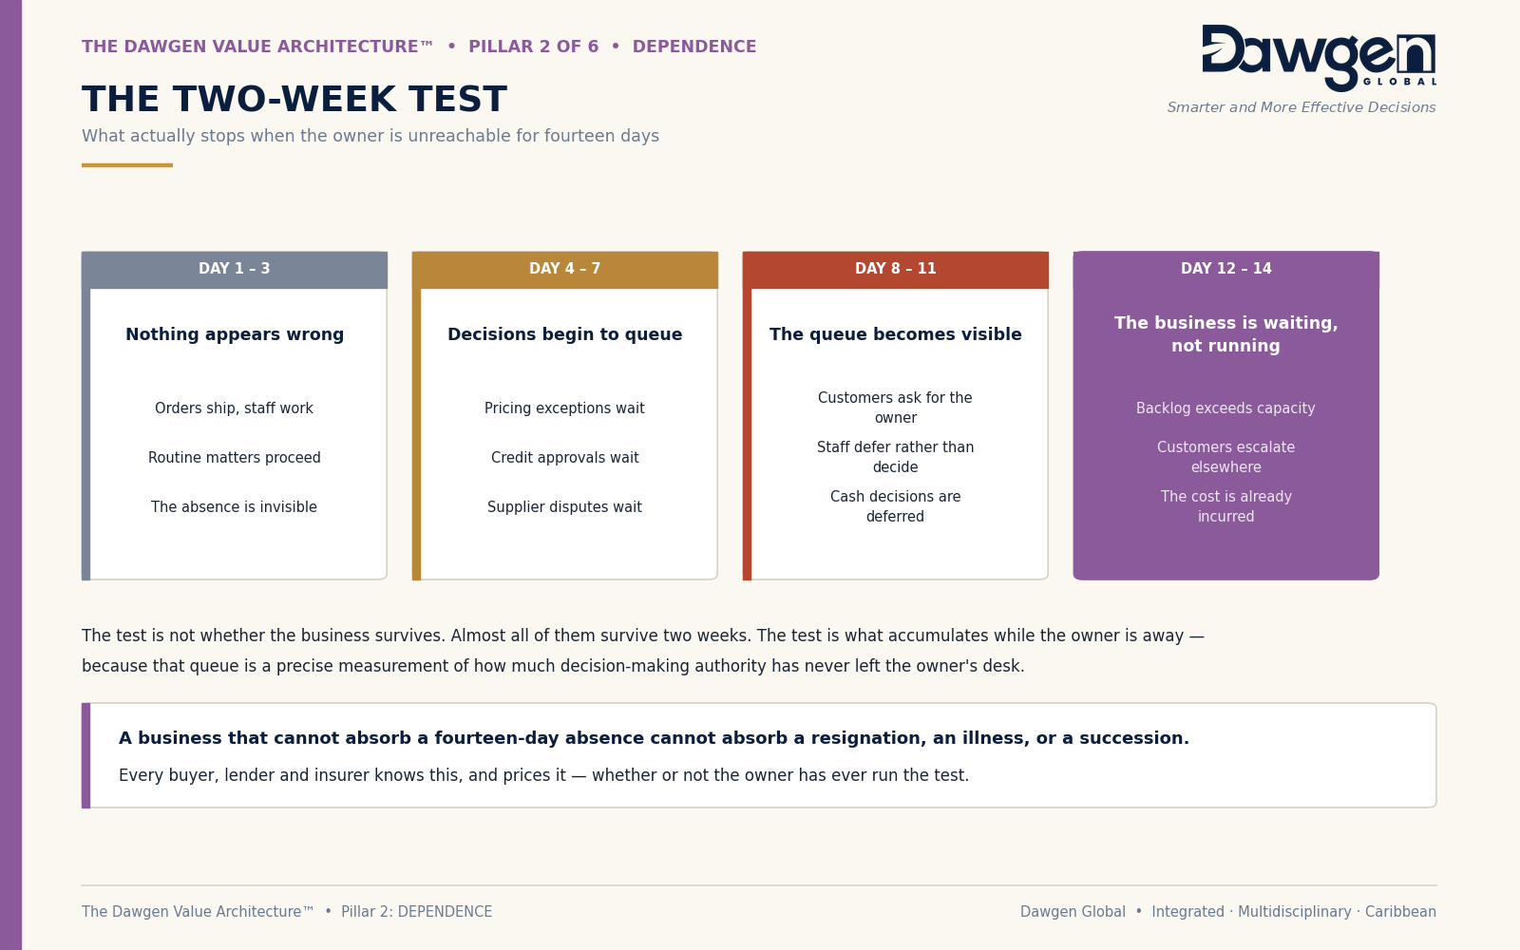1520x950 pixels.
Task: Click the 'Smarter and More Effective Decisions' tagline
Action: [1301, 108]
